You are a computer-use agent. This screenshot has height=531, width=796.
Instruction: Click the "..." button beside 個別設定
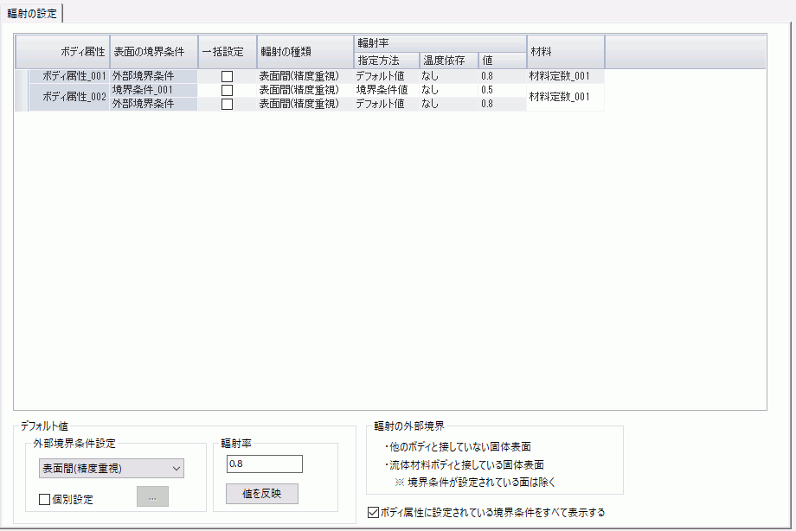(x=152, y=496)
